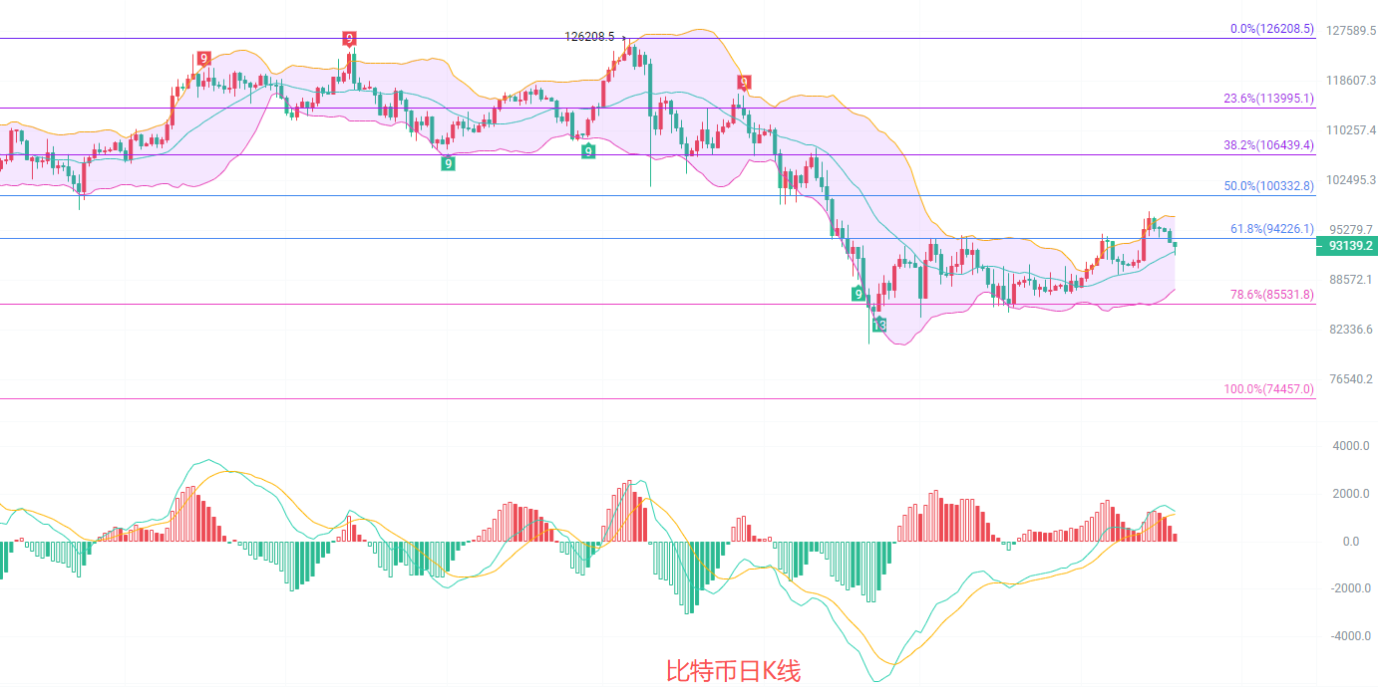Click the 4000.0 MACD axis label
The height and width of the screenshot is (690, 1378).
point(1352,446)
